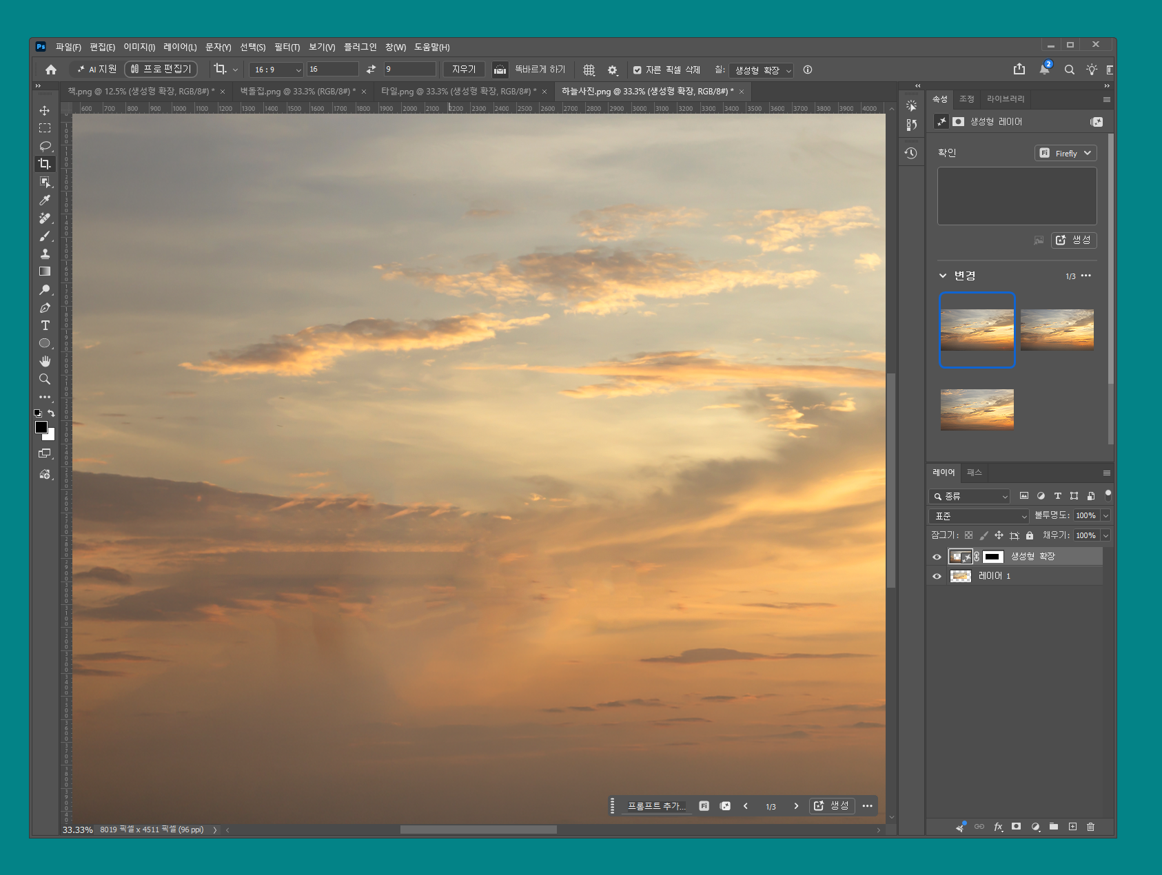
Task: Hide the 생성형 확장 layer visibility
Action: (937, 557)
